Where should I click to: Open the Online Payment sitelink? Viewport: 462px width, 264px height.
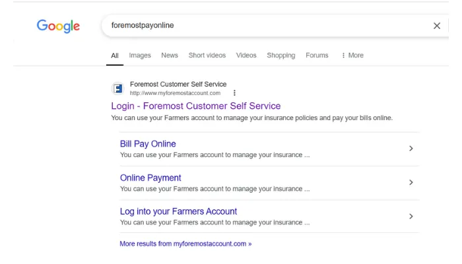click(x=150, y=178)
